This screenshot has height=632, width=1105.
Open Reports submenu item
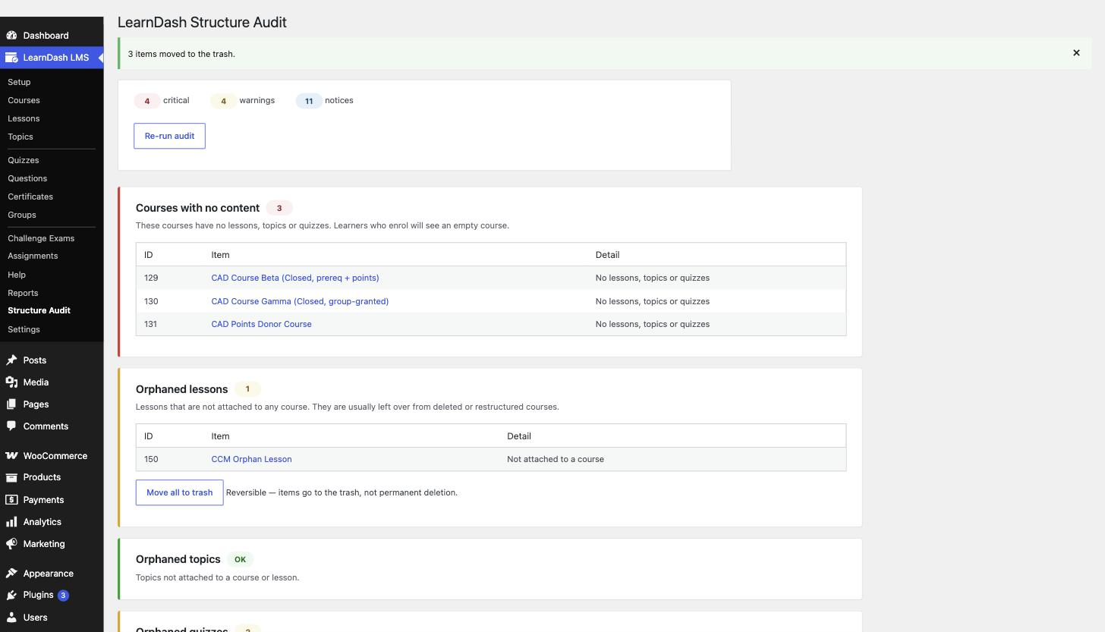[x=23, y=293]
